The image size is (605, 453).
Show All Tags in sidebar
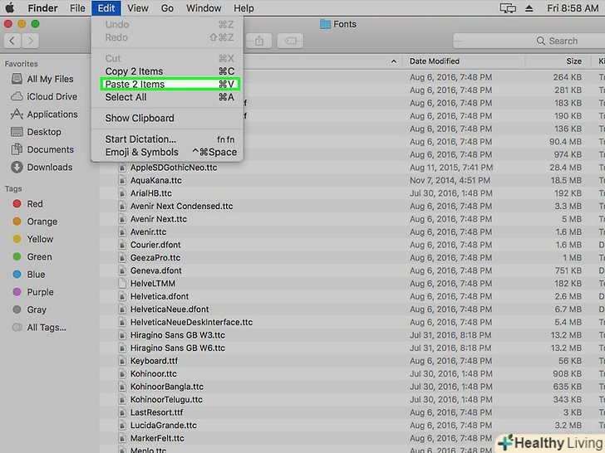[39, 328]
